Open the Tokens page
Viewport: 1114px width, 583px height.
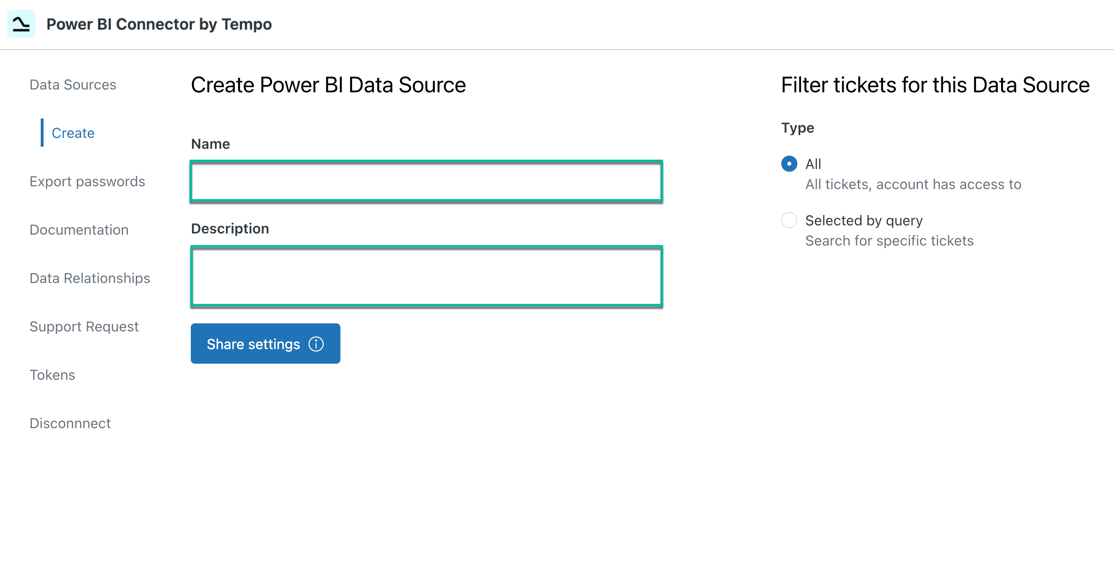coord(52,375)
